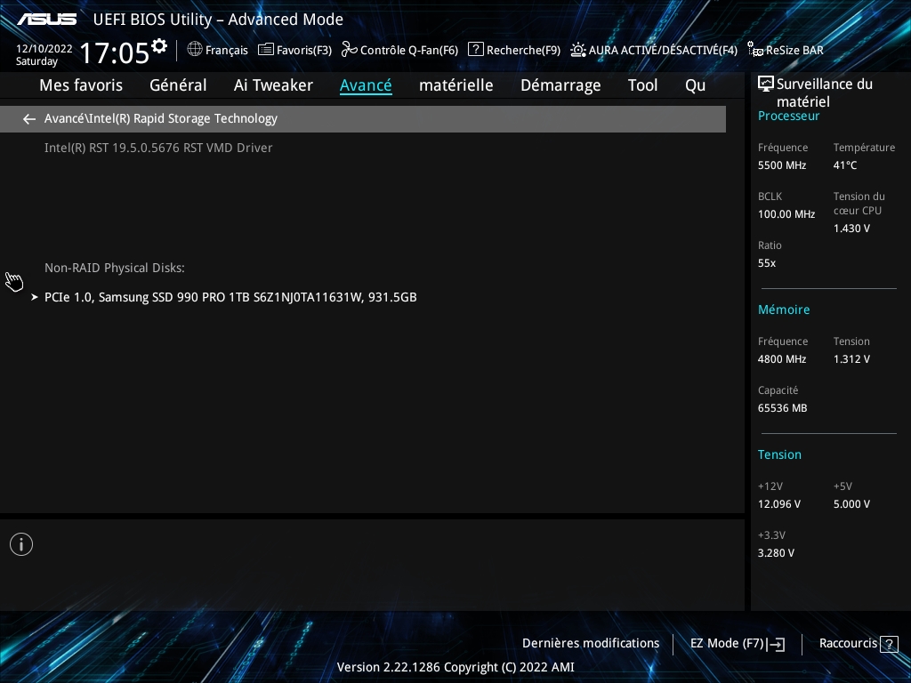911x683 pixels.
Task: Open Raccourcis shortcuts label
Action: click(x=848, y=644)
